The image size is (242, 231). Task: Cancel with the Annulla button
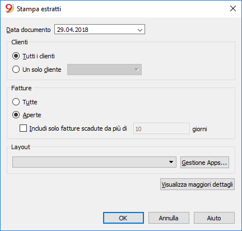tap(169, 218)
